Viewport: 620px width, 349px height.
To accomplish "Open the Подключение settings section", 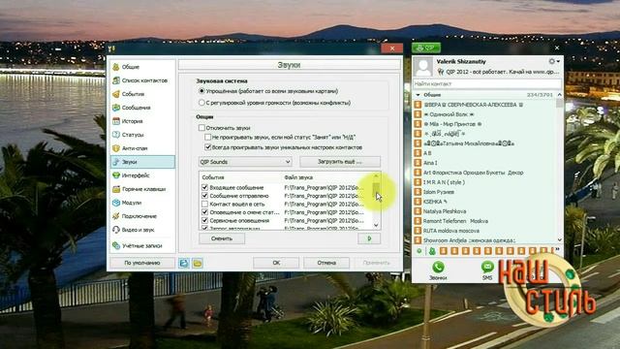I will click(142, 216).
